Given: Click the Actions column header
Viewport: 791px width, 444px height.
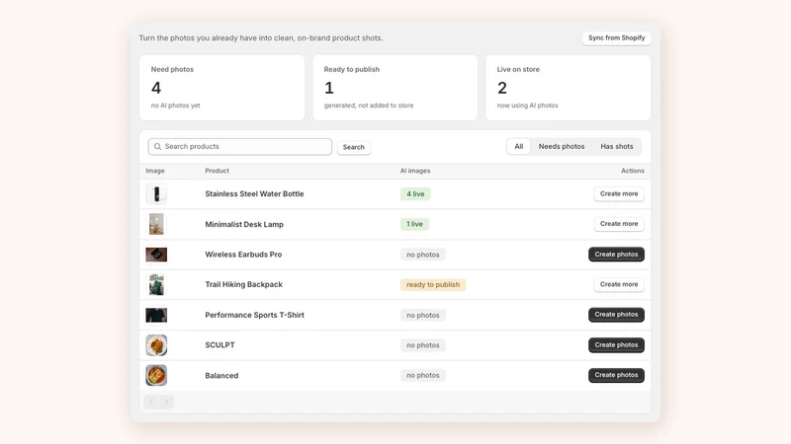Looking at the screenshot, I should tap(633, 171).
